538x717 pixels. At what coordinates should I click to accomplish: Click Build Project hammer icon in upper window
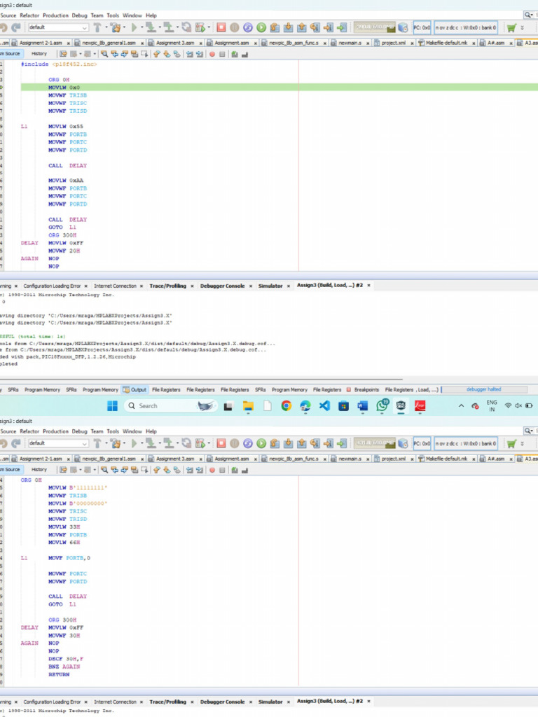(x=97, y=27)
